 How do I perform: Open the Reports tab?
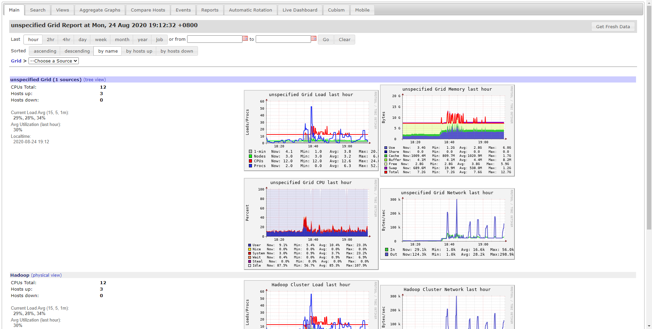pyautogui.click(x=210, y=10)
